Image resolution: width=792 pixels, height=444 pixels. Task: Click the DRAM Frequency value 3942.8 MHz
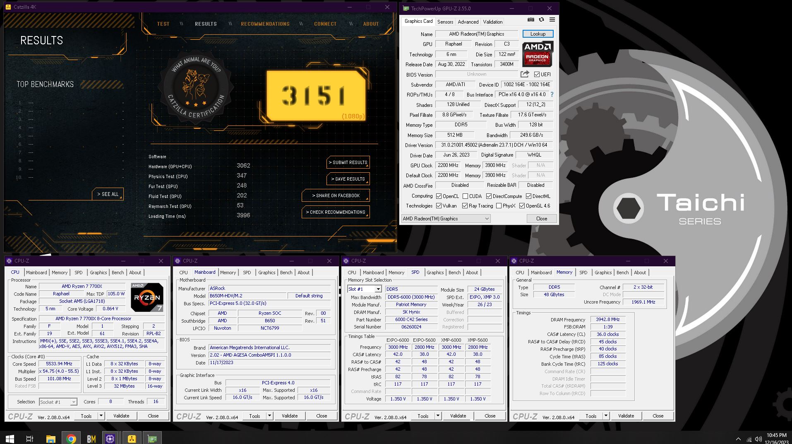point(608,320)
